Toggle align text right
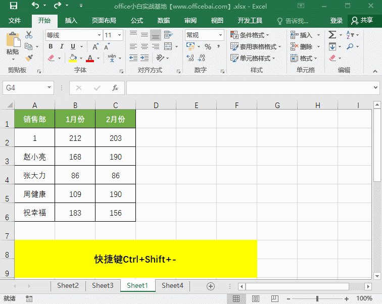 coord(156,46)
